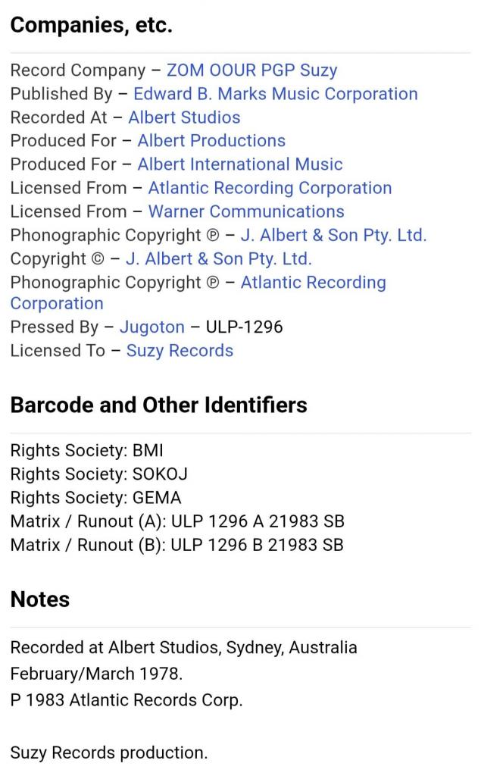Open the ZOM OOUR PGP Suzy link

pos(251,70)
